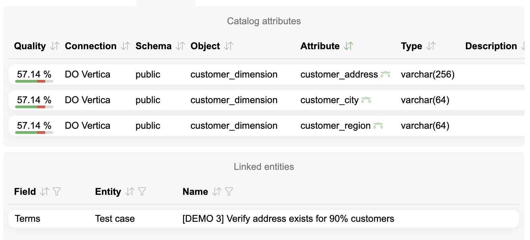The image size is (530, 240).
Task: Open lineage icon for customer_region
Action: point(378,125)
